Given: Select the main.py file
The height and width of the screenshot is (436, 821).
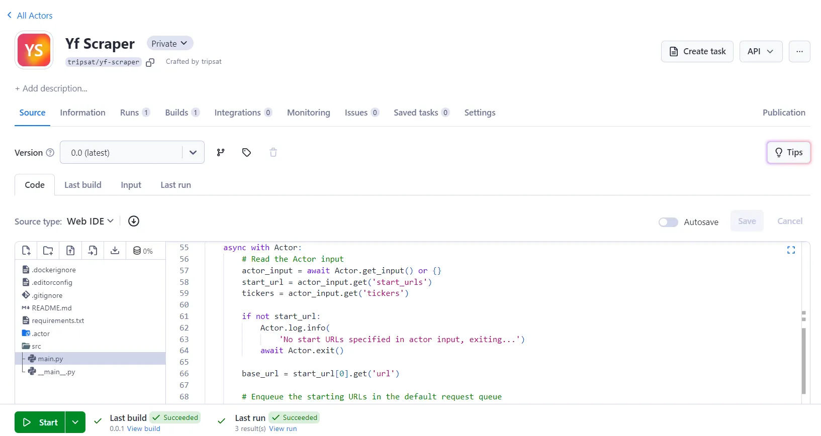Looking at the screenshot, I should click(90, 359).
